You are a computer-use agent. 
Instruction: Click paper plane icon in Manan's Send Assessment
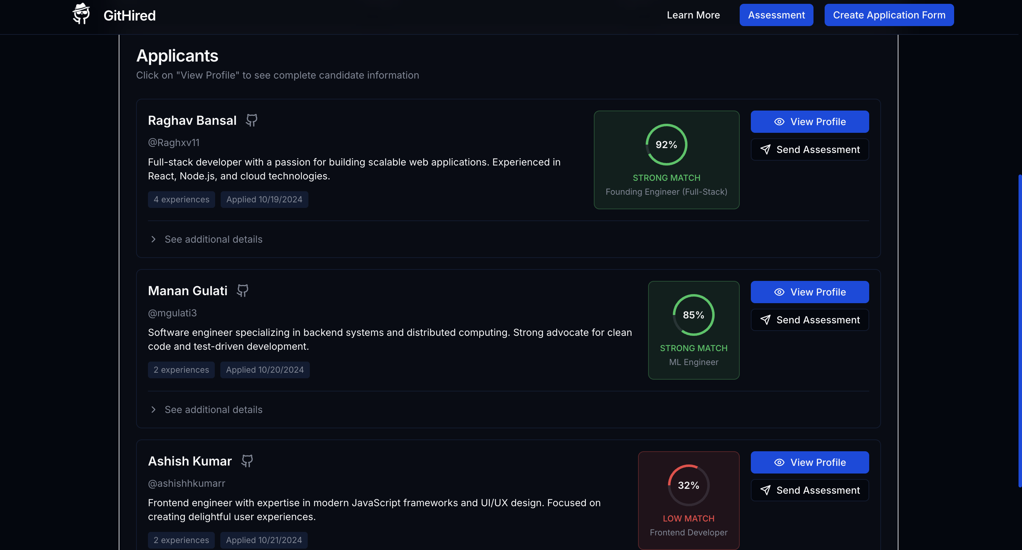click(x=765, y=320)
